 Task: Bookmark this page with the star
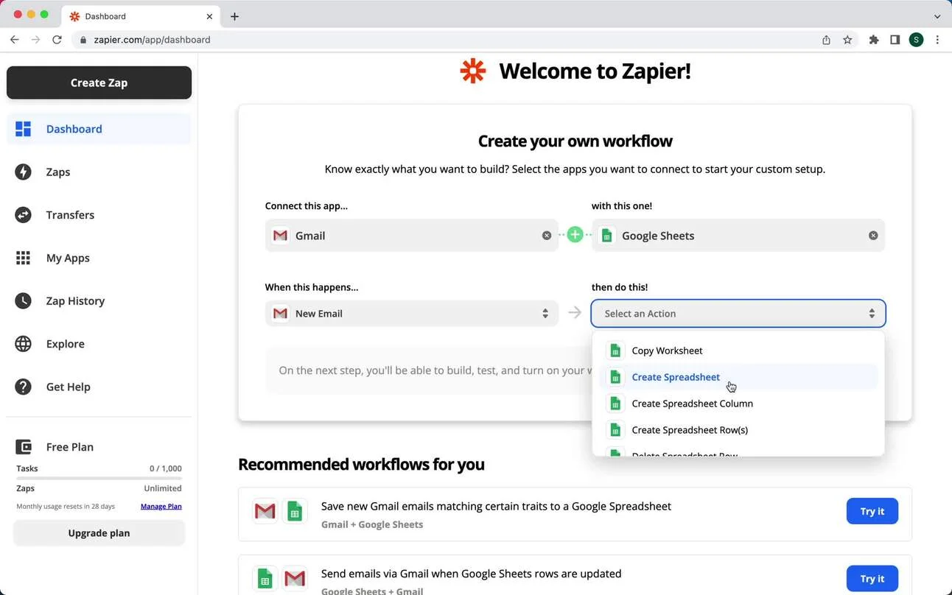(x=847, y=40)
